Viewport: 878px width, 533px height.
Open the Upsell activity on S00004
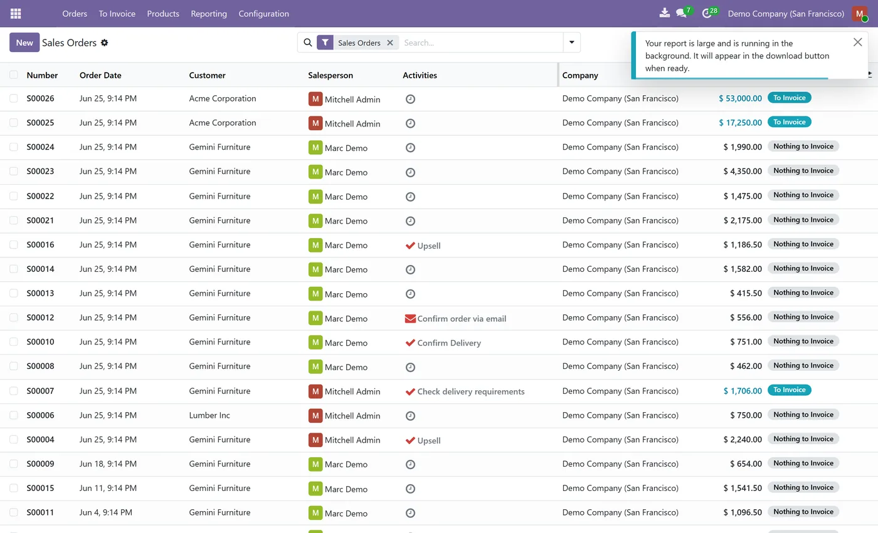[423, 440]
